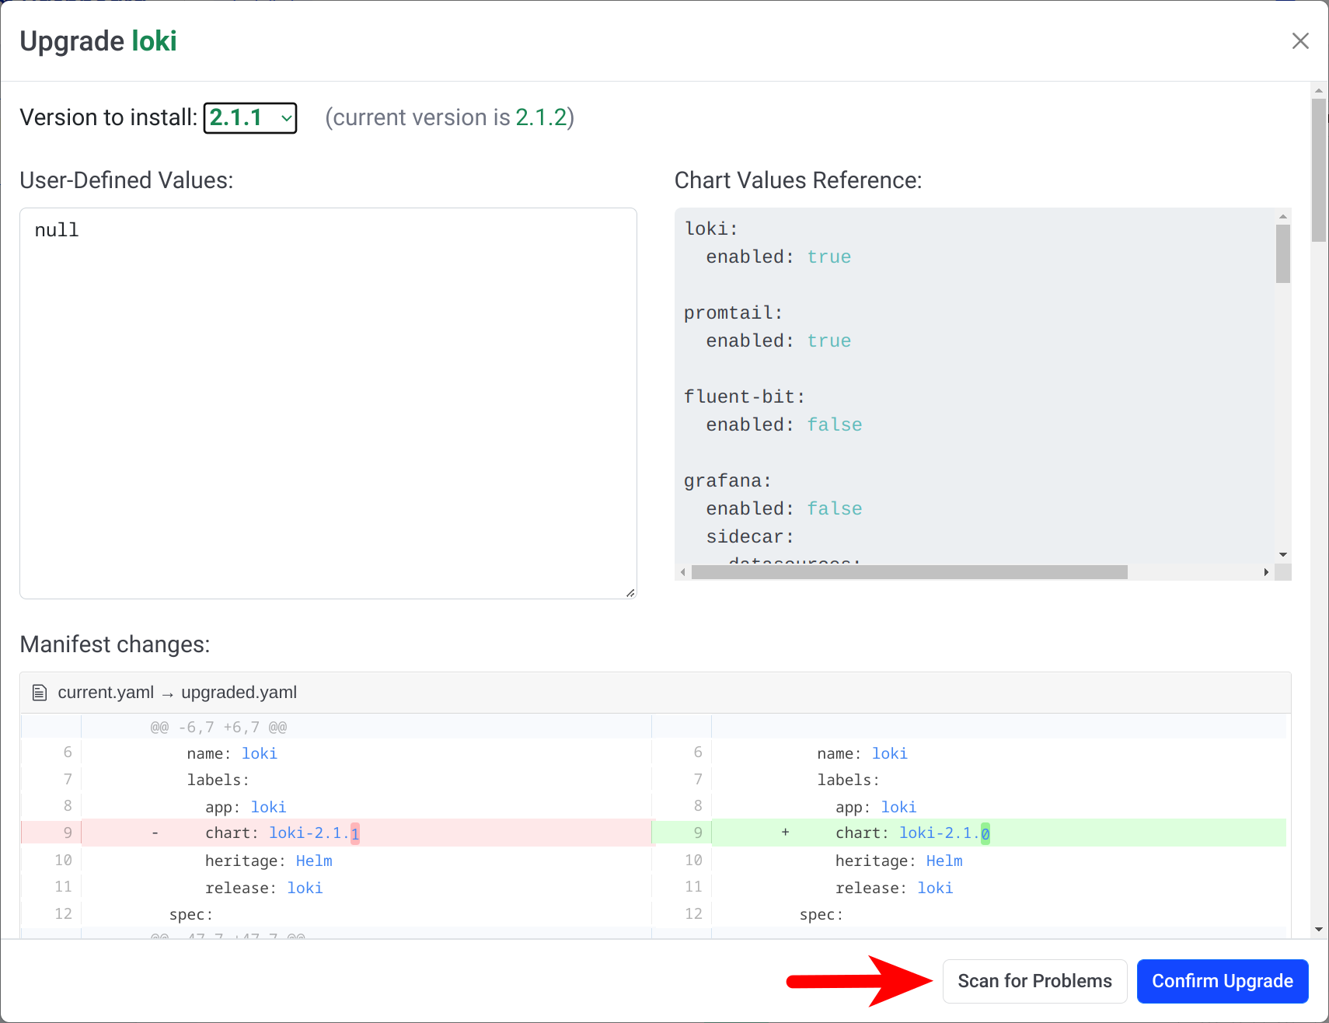Click the Chart Values Reference scroll left arrow
The image size is (1329, 1023).
click(683, 572)
